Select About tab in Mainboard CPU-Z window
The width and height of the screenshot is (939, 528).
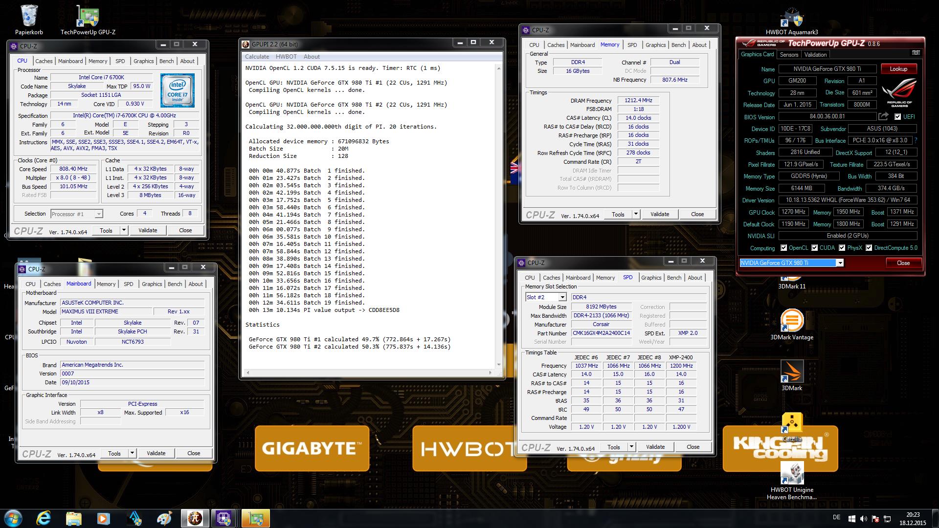(x=196, y=284)
